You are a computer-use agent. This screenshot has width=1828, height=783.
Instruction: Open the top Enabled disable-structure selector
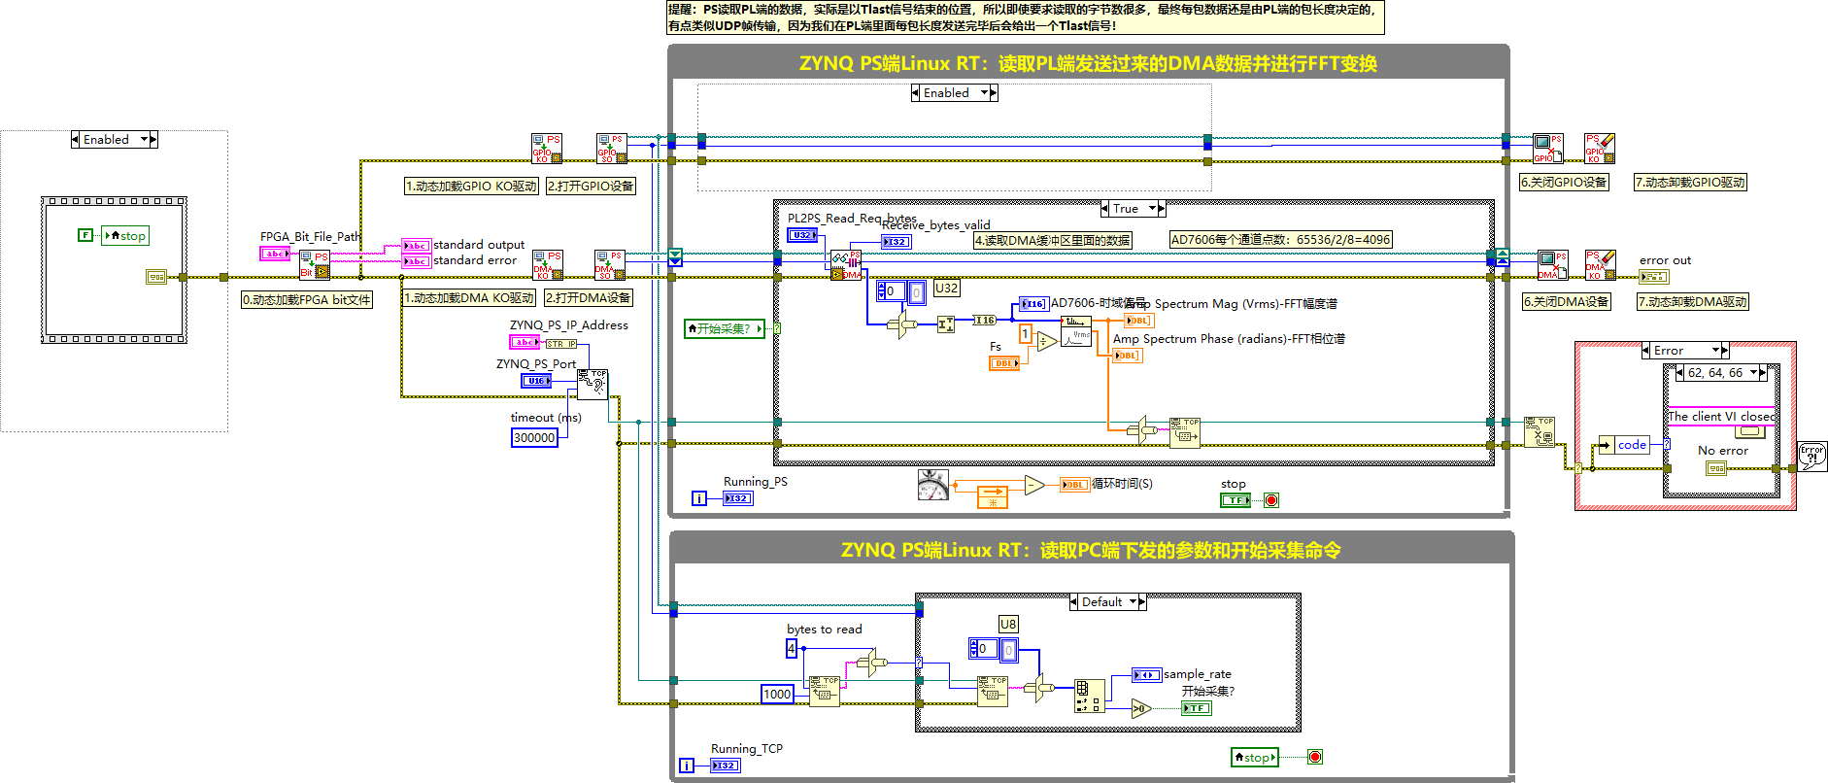coord(955,93)
